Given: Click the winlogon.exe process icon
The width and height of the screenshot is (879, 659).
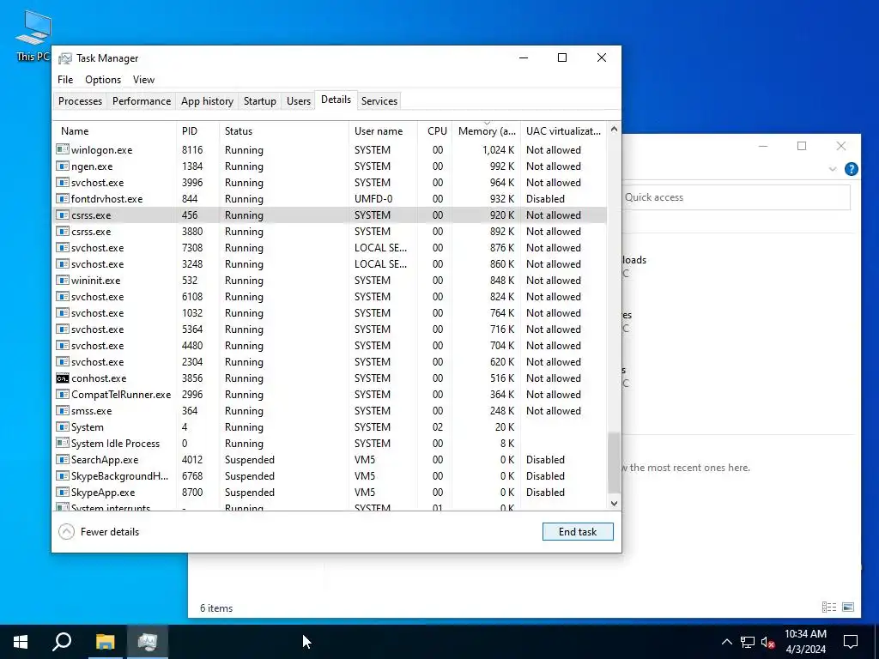Looking at the screenshot, I should click(62, 149).
